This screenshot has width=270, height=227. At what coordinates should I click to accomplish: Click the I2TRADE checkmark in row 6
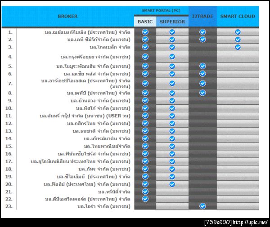pyautogui.click(x=202, y=74)
